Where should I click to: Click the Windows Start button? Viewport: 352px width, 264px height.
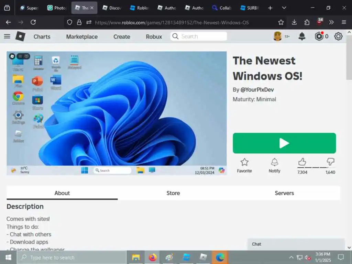click(8, 257)
